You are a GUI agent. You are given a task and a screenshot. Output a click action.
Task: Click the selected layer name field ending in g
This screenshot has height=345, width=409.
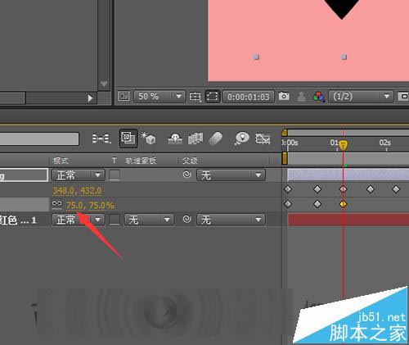(24, 175)
